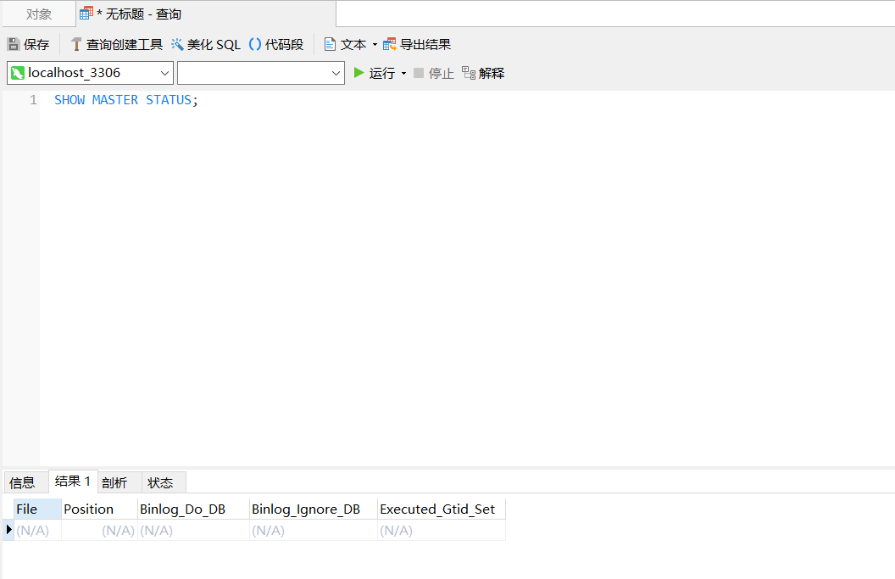Expand the Run (运行) options arrow

click(403, 74)
